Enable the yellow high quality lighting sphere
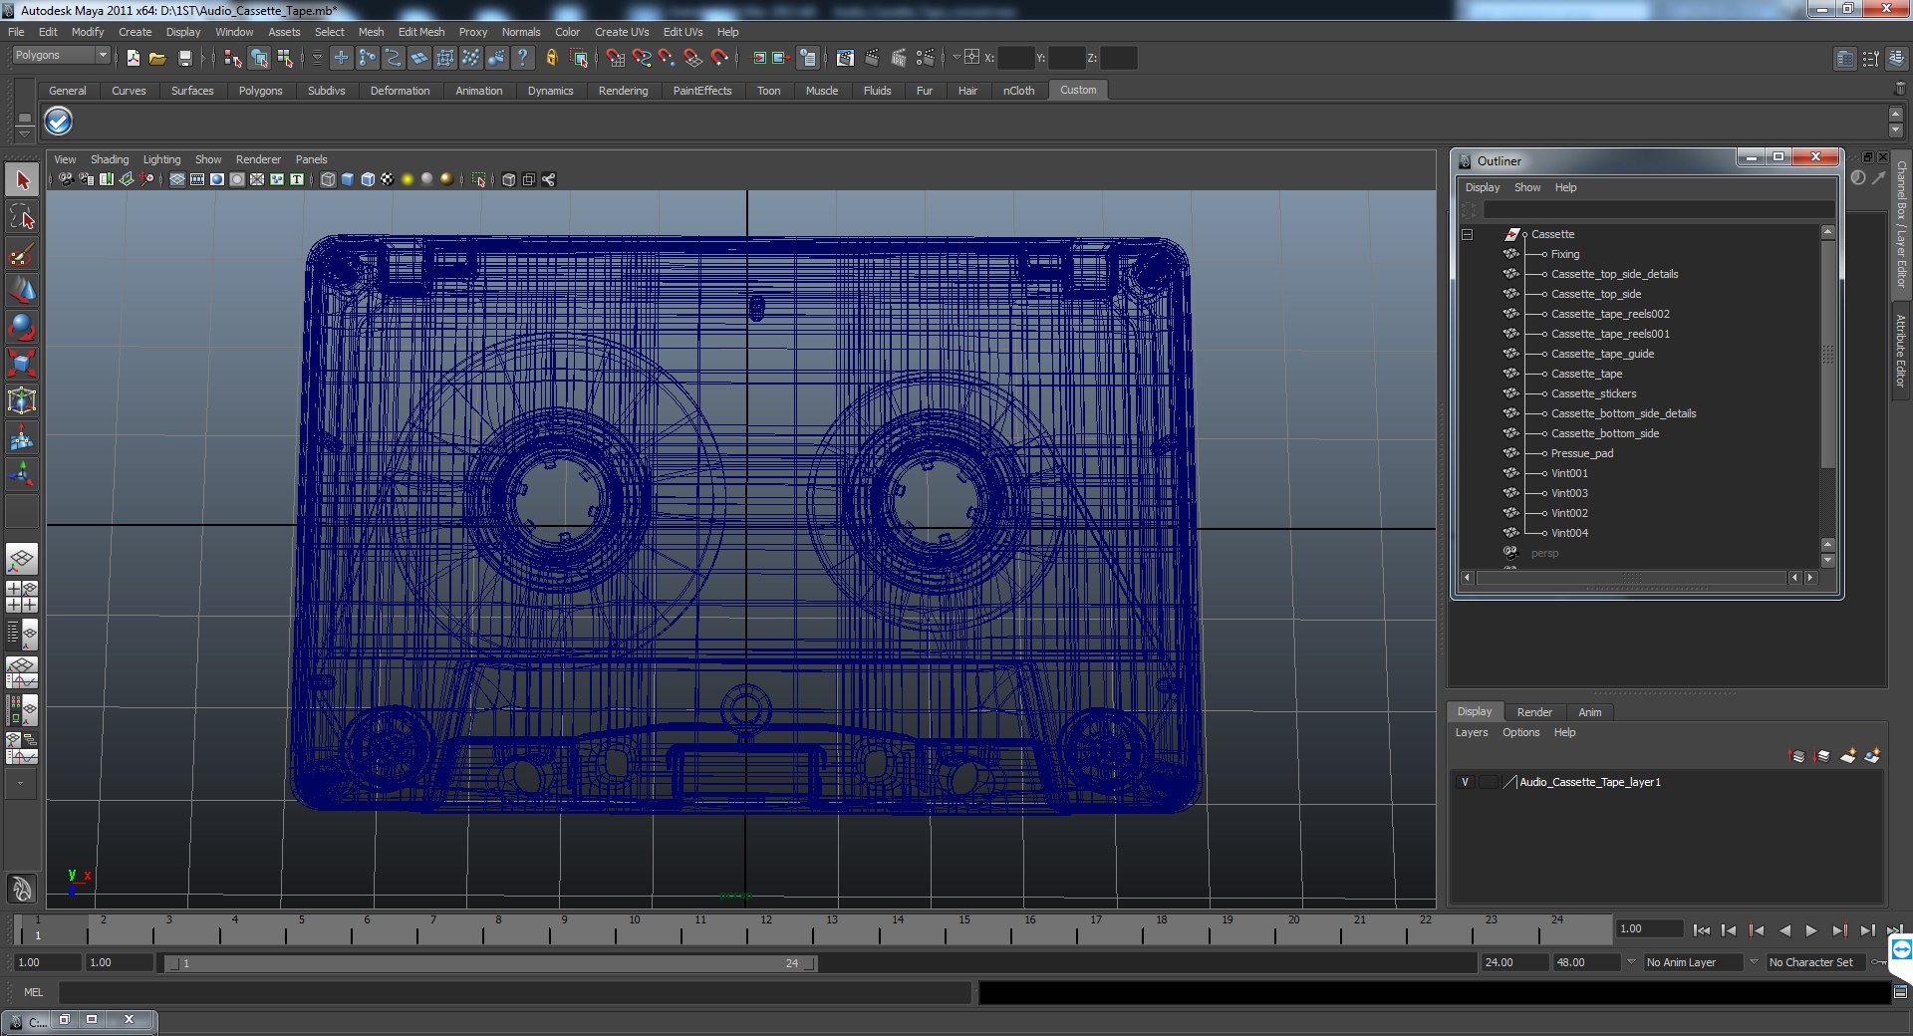Screen dimensions: 1913x1036 (x=407, y=179)
